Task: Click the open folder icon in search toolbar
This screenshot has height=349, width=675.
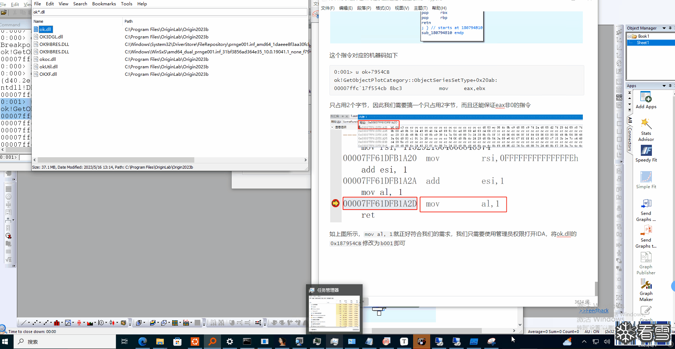Action: tap(4, 12)
